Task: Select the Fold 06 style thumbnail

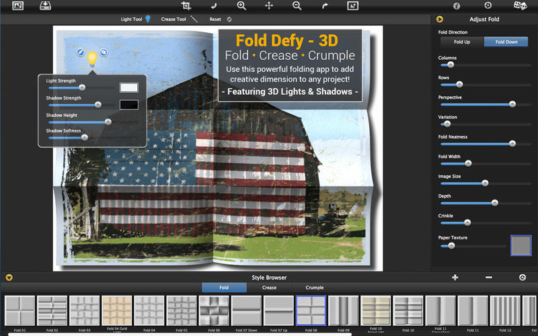Action: [x=214, y=310]
